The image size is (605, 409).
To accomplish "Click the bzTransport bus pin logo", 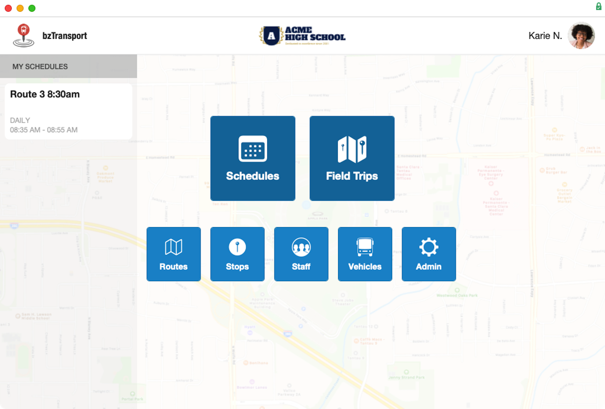I will (x=23, y=35).
